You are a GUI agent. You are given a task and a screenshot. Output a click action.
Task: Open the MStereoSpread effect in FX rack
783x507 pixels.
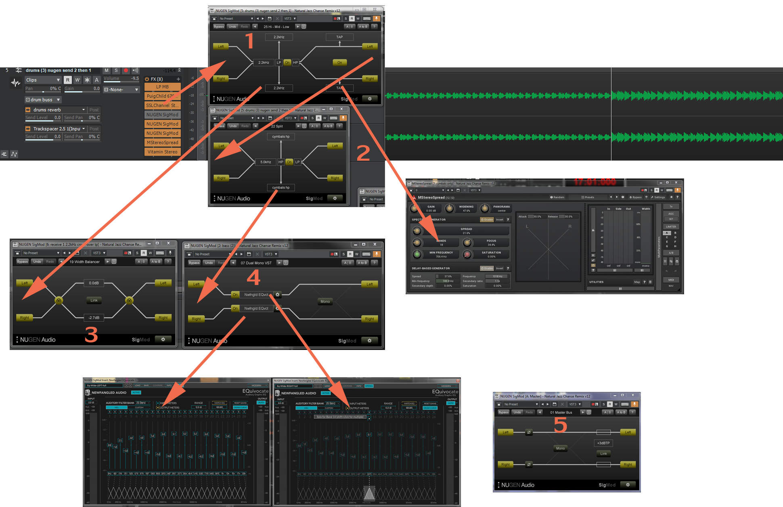pos(162,142)
